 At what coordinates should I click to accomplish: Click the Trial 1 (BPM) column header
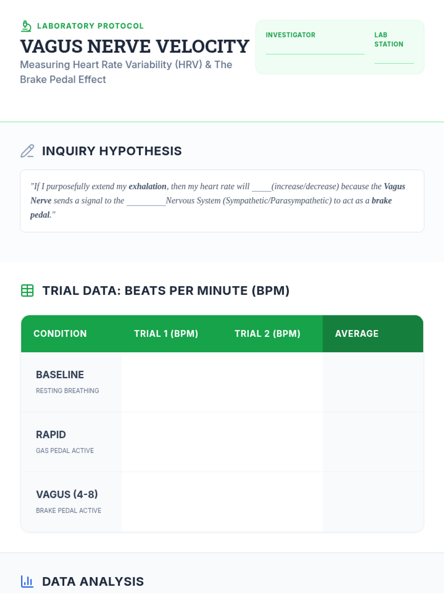[x=166, y=334]
